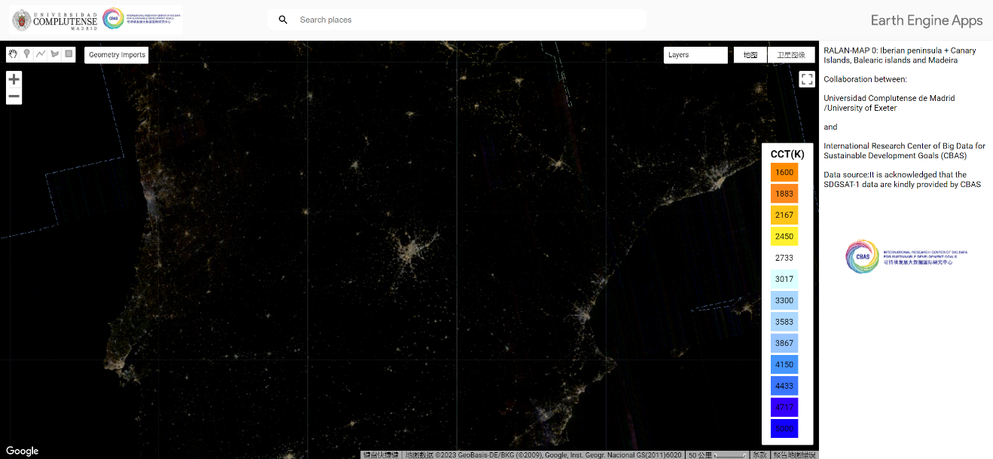The height and width of the screenshot is (459, 993).
Task: Pick the polygon shape drawing tool
Action: pyautogui.click(x=54, y=54)
